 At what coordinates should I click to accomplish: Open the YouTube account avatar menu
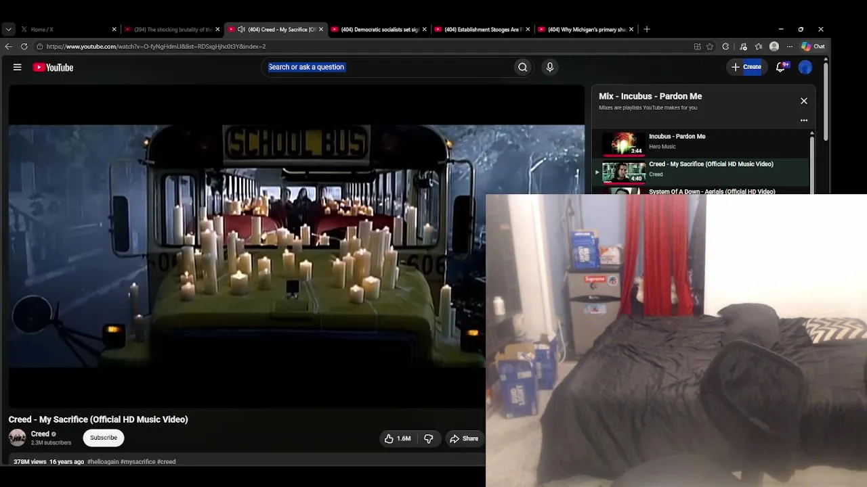pyautogui.click(x=805, y=67)
